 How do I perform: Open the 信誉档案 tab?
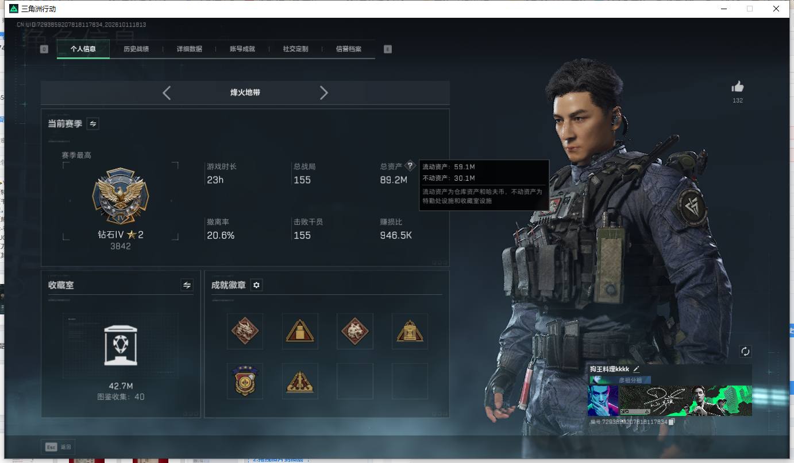pos(349,49)
